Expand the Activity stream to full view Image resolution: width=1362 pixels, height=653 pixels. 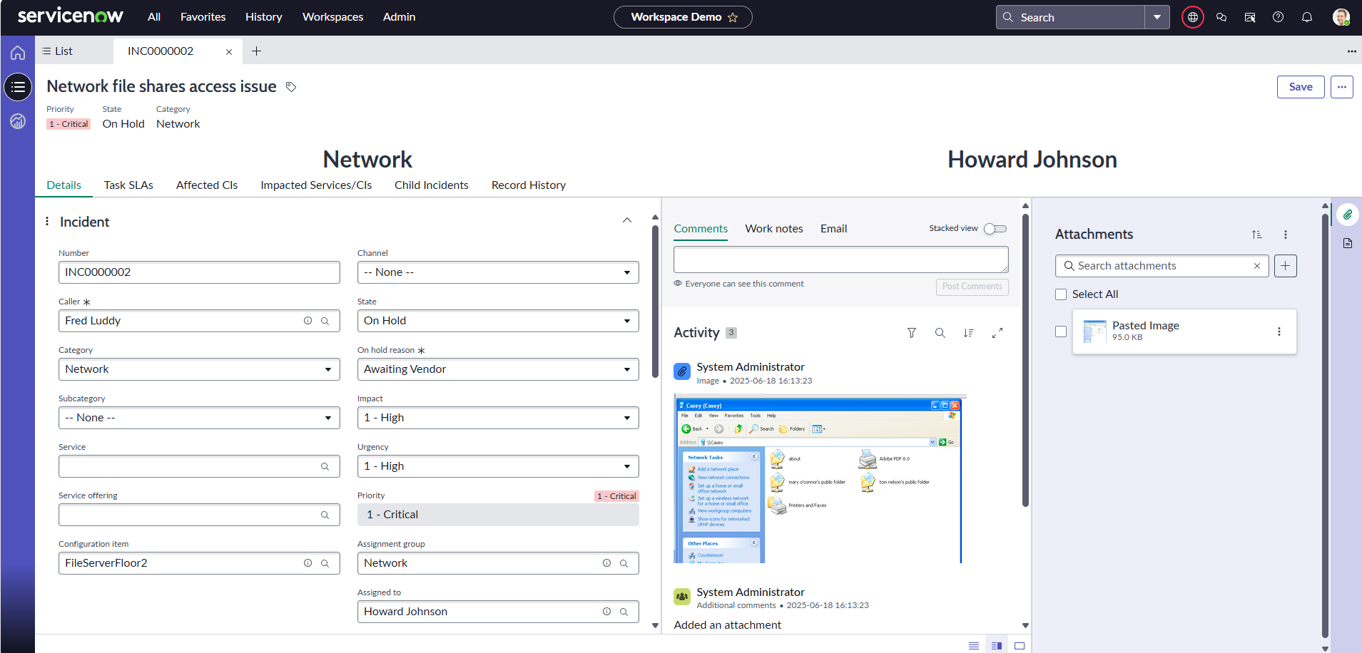(x=997, y=333)
